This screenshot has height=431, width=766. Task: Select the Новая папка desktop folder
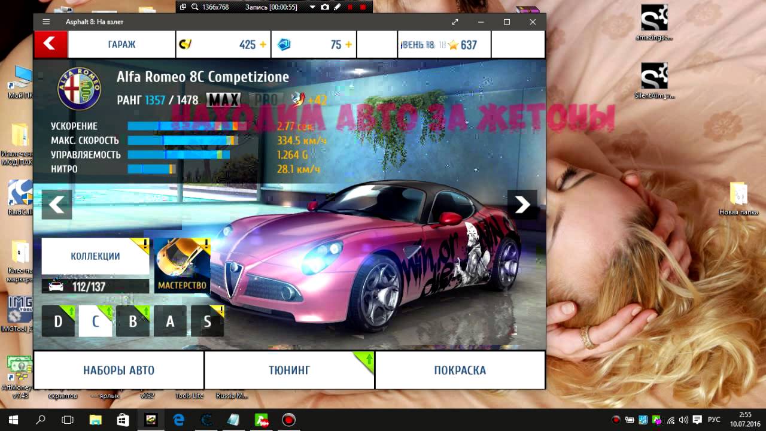738,199
